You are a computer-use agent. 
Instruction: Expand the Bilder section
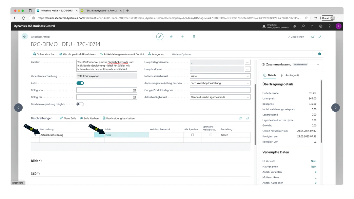(x=36, y=161)
